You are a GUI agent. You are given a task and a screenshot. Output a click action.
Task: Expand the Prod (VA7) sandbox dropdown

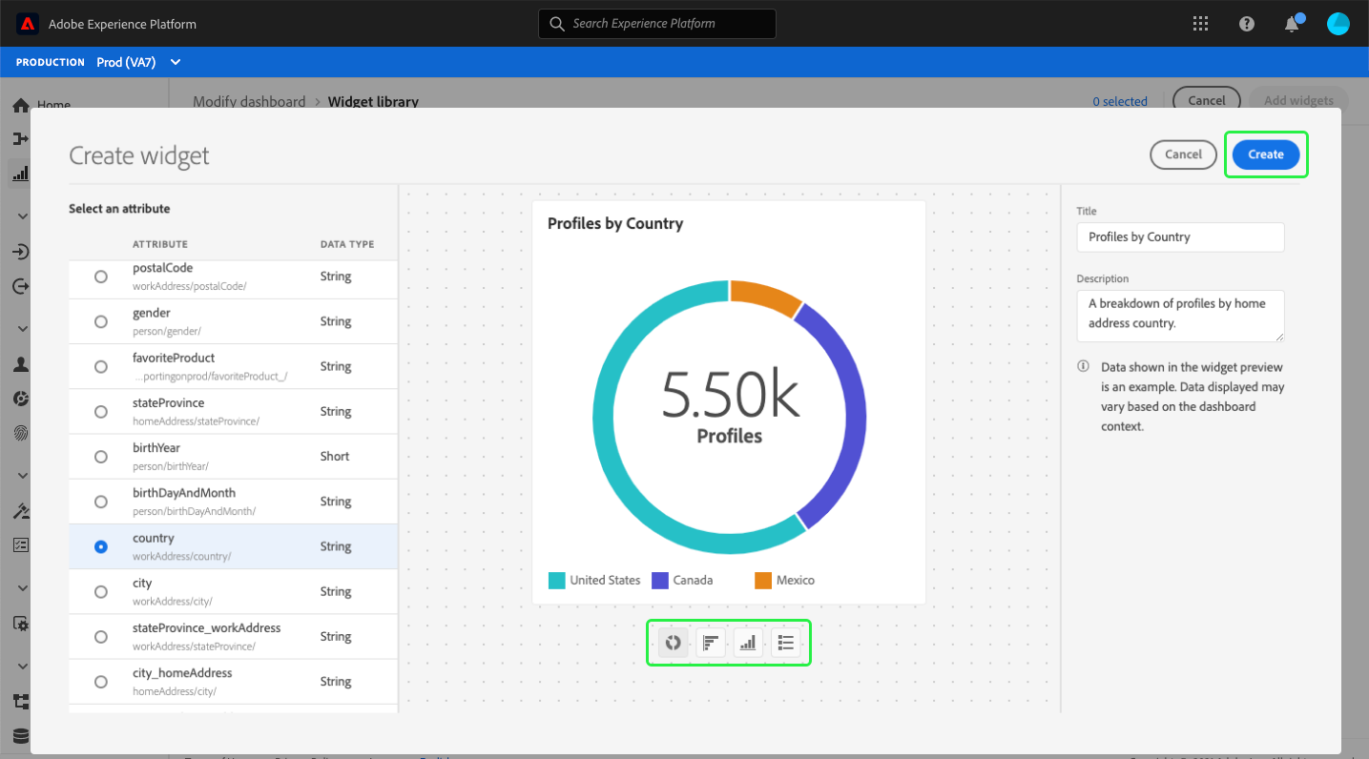(x=138, y=62)
